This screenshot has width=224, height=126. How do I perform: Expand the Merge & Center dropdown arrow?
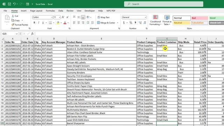coord(118,23)
